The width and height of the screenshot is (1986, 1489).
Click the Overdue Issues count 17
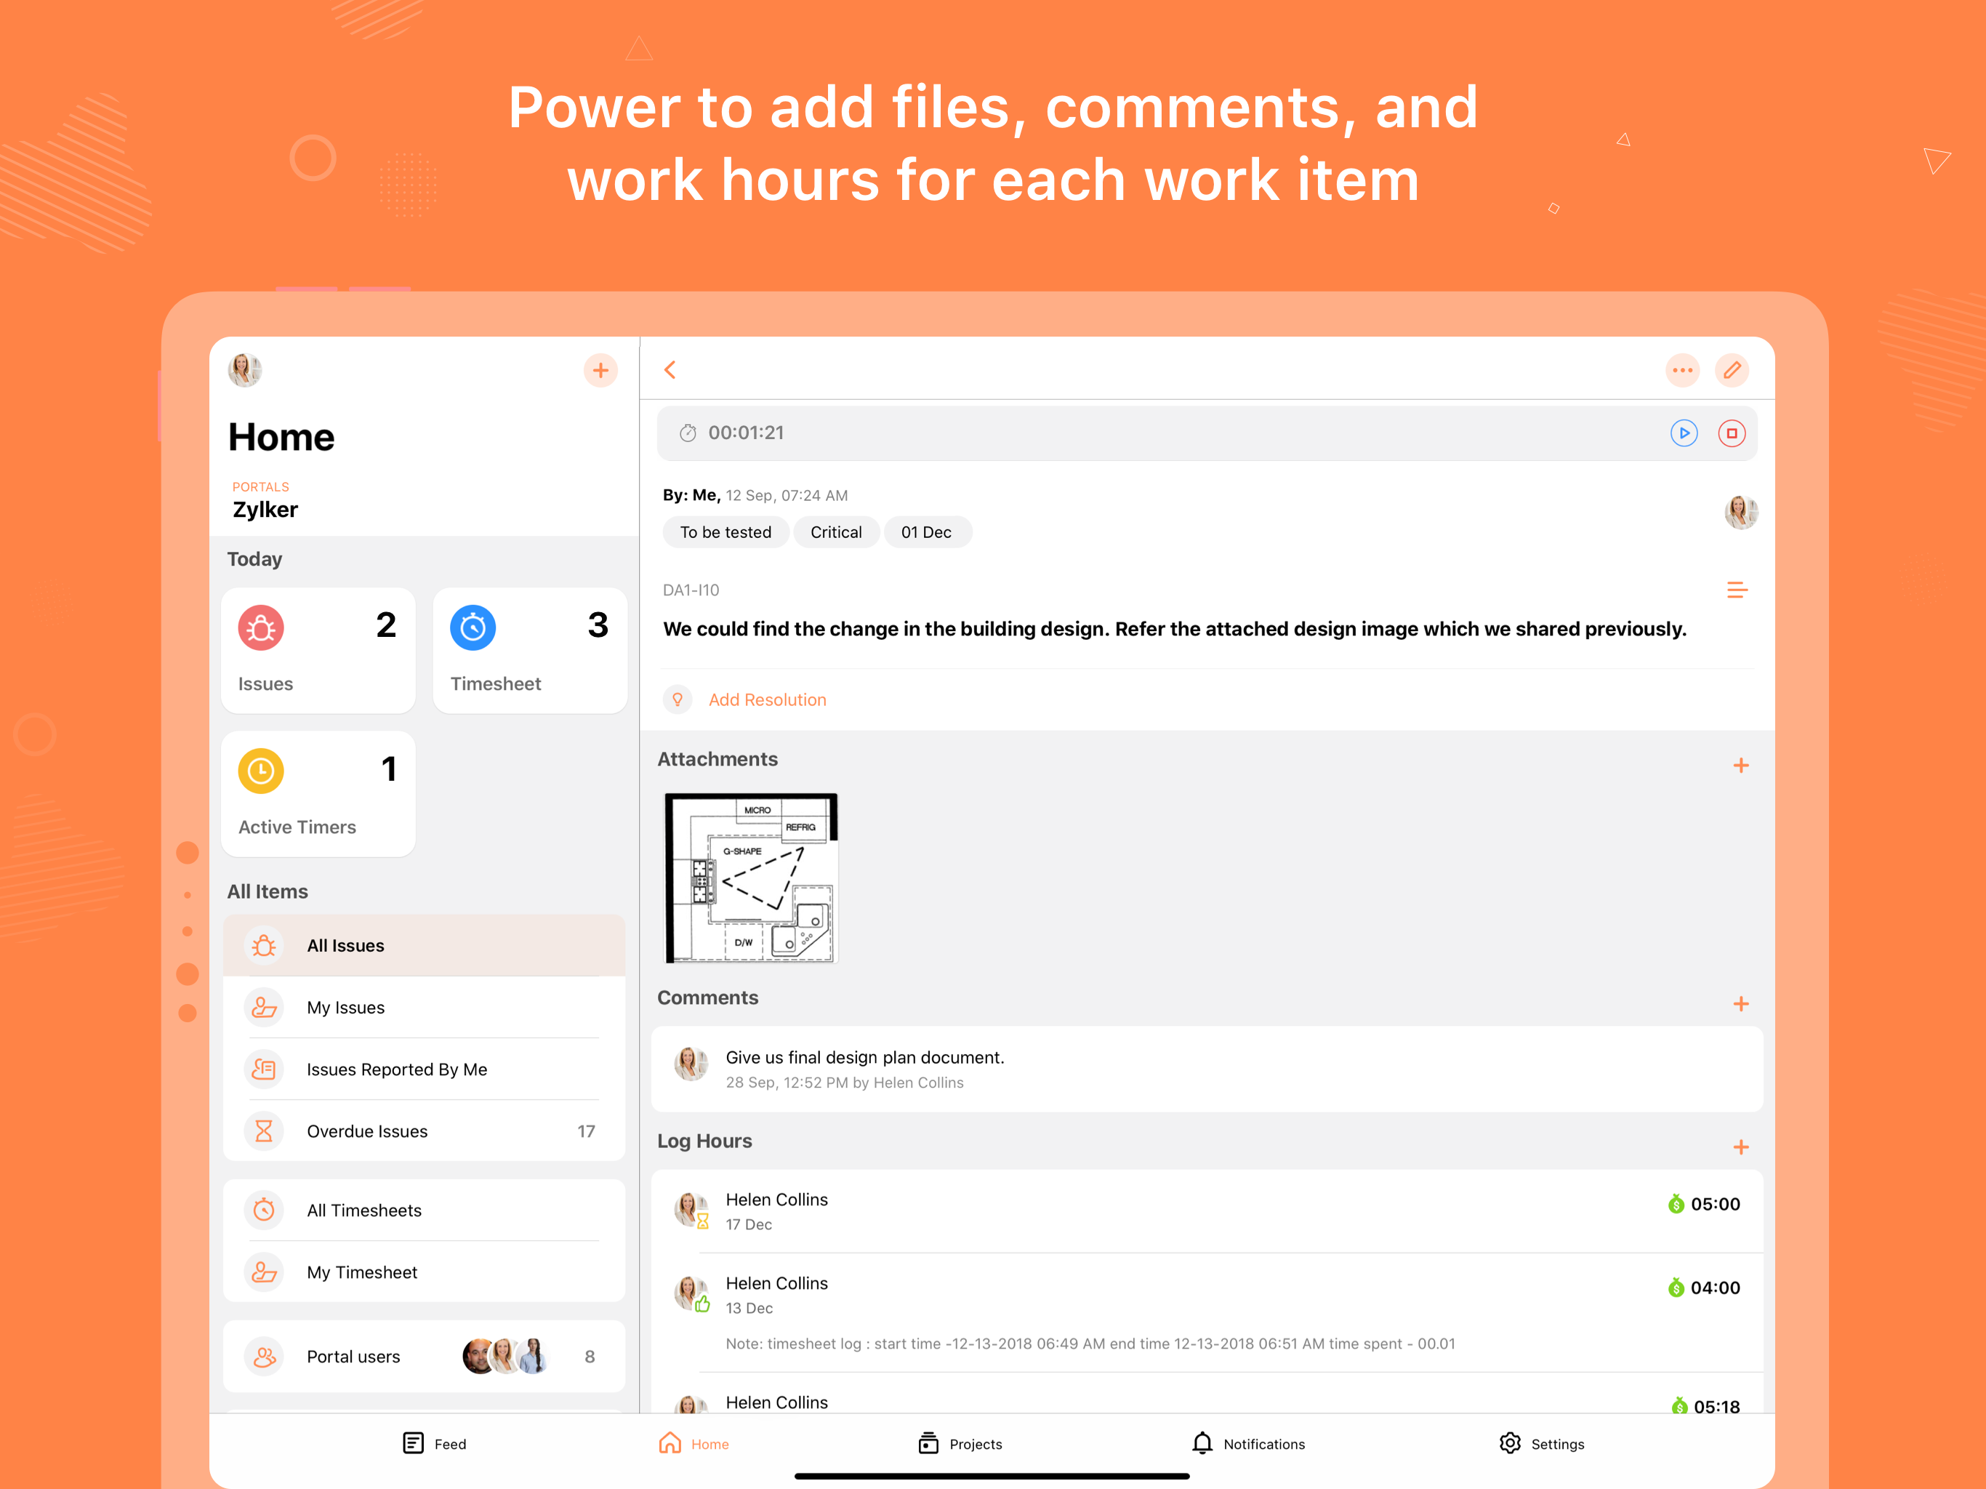(585, 1131)
